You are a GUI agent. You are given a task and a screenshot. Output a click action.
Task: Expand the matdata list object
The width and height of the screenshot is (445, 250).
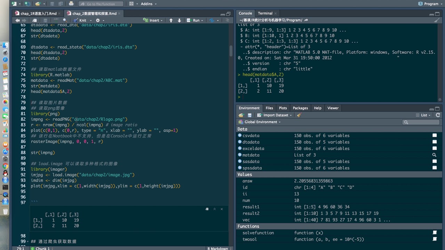pos(240,155)
